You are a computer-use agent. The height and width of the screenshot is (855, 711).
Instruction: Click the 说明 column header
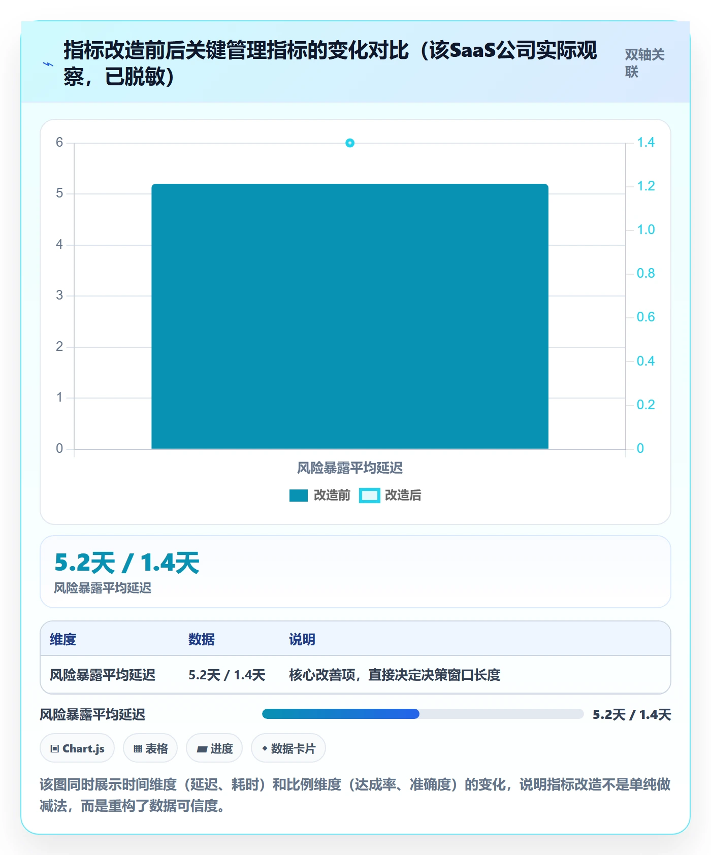pyautogui.click(x=302, y=640)
